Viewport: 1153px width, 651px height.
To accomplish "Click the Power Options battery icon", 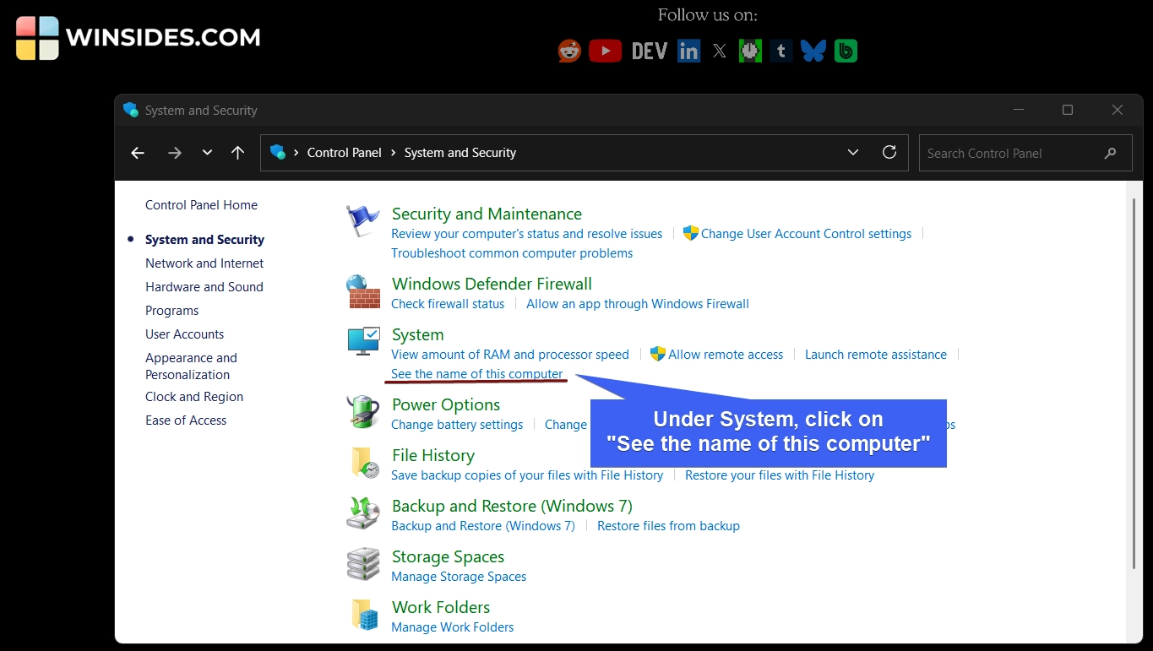I will click(x=362, y=412).
